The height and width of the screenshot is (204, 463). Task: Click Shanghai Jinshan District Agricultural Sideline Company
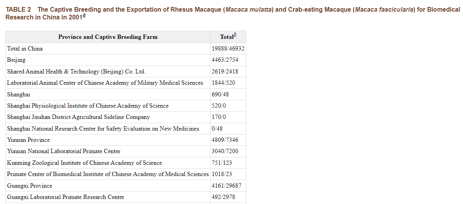(x=79, y=117)
